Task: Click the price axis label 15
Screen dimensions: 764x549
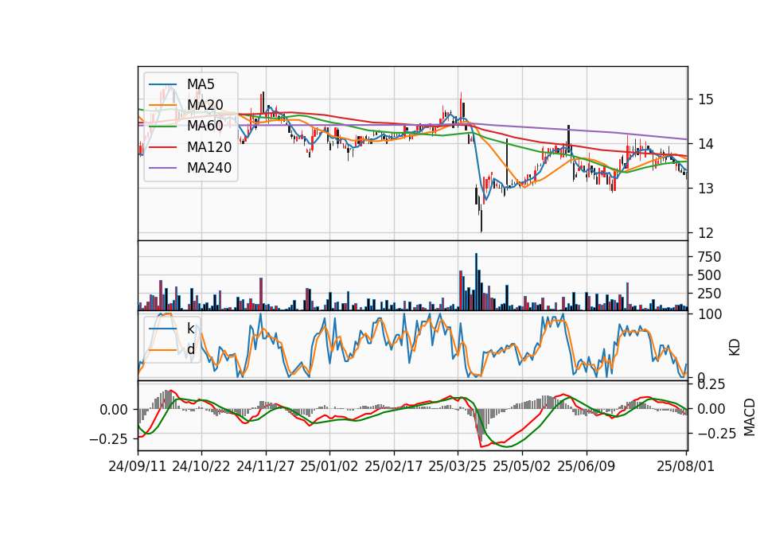Action: pyautogui.click(x=706, y=99)
